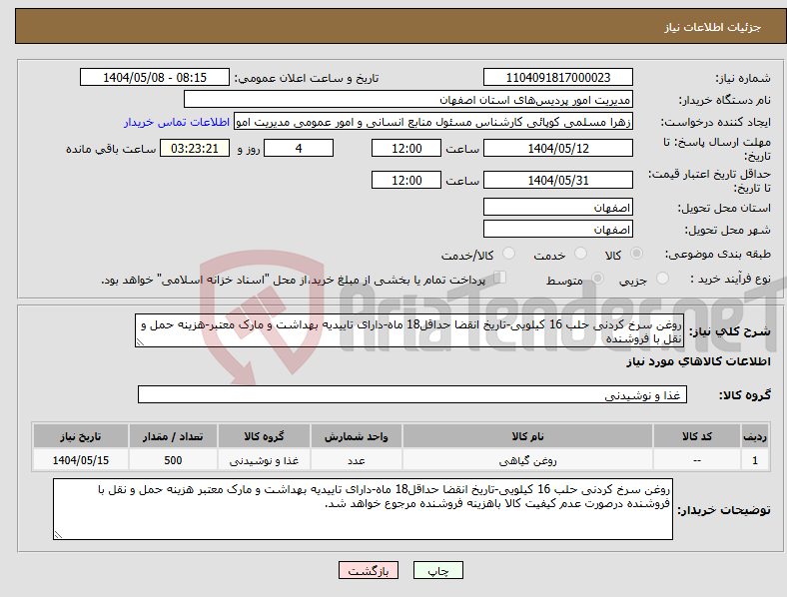Select the خدمت radio button
The width and height of the screenshot is (787, 597).
580,254
